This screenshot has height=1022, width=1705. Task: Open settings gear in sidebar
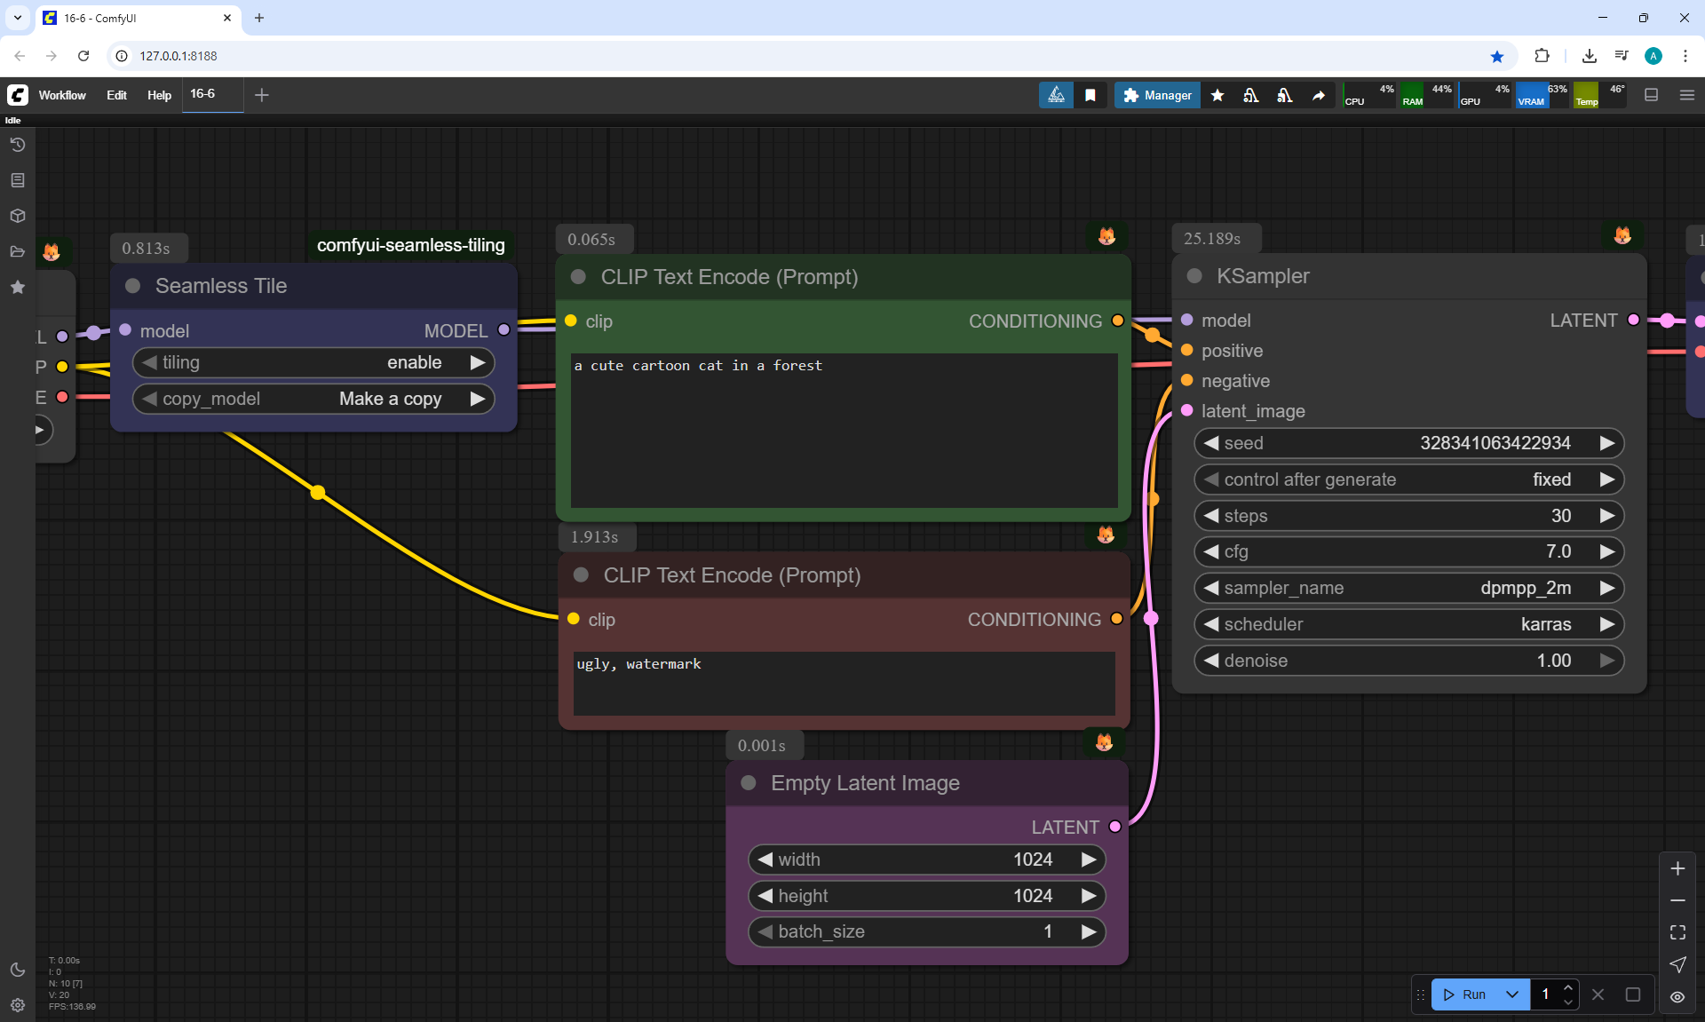[17, 1005]
